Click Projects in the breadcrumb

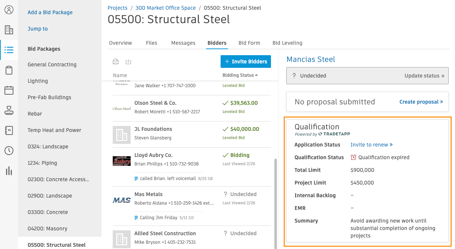[117, 8]
